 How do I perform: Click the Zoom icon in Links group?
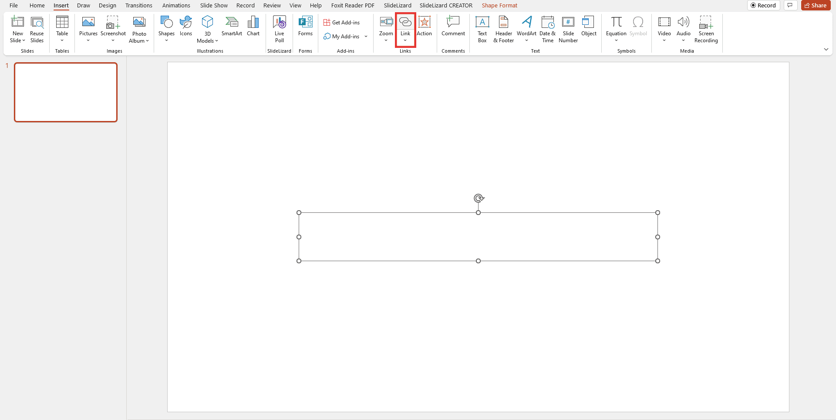point(386,22)
